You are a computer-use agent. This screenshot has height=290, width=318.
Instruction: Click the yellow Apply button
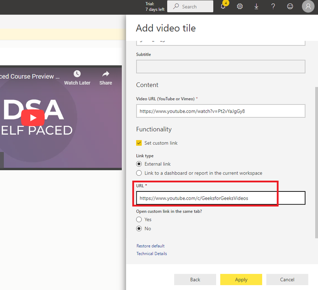tap(241, 280)
